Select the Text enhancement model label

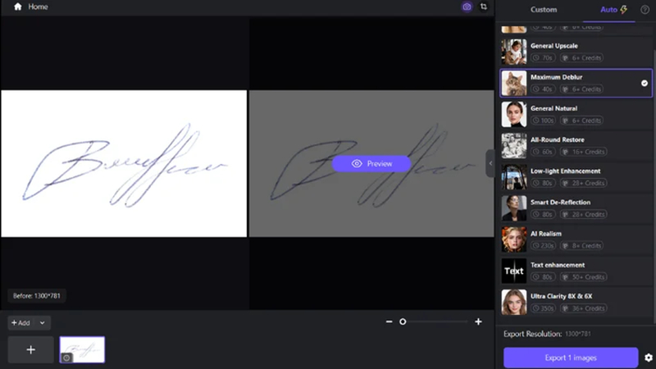(558, 265)
